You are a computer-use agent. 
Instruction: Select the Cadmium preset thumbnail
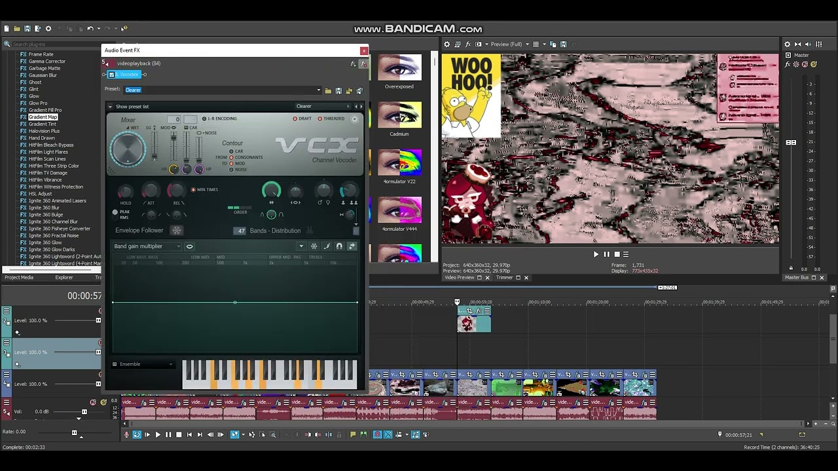point(399,114)
